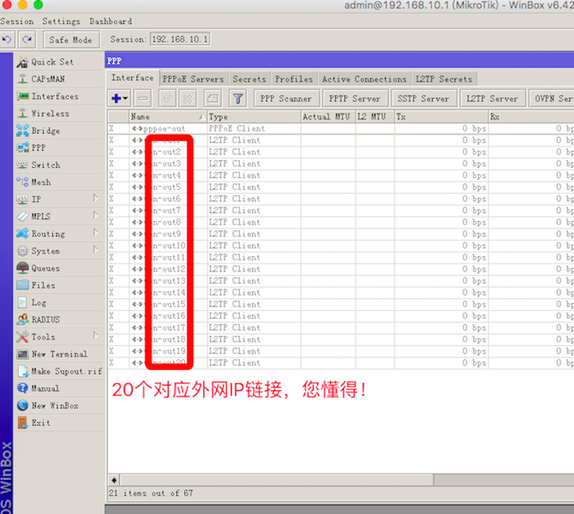Image resolution: width=574 pixels, height=514 pixels.
Task: Expand the IP submenu
Action: click(36, 199)
